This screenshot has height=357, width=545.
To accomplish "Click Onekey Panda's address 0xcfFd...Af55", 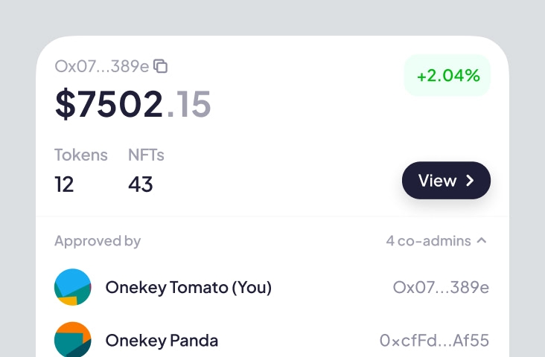I will (435, 341).
